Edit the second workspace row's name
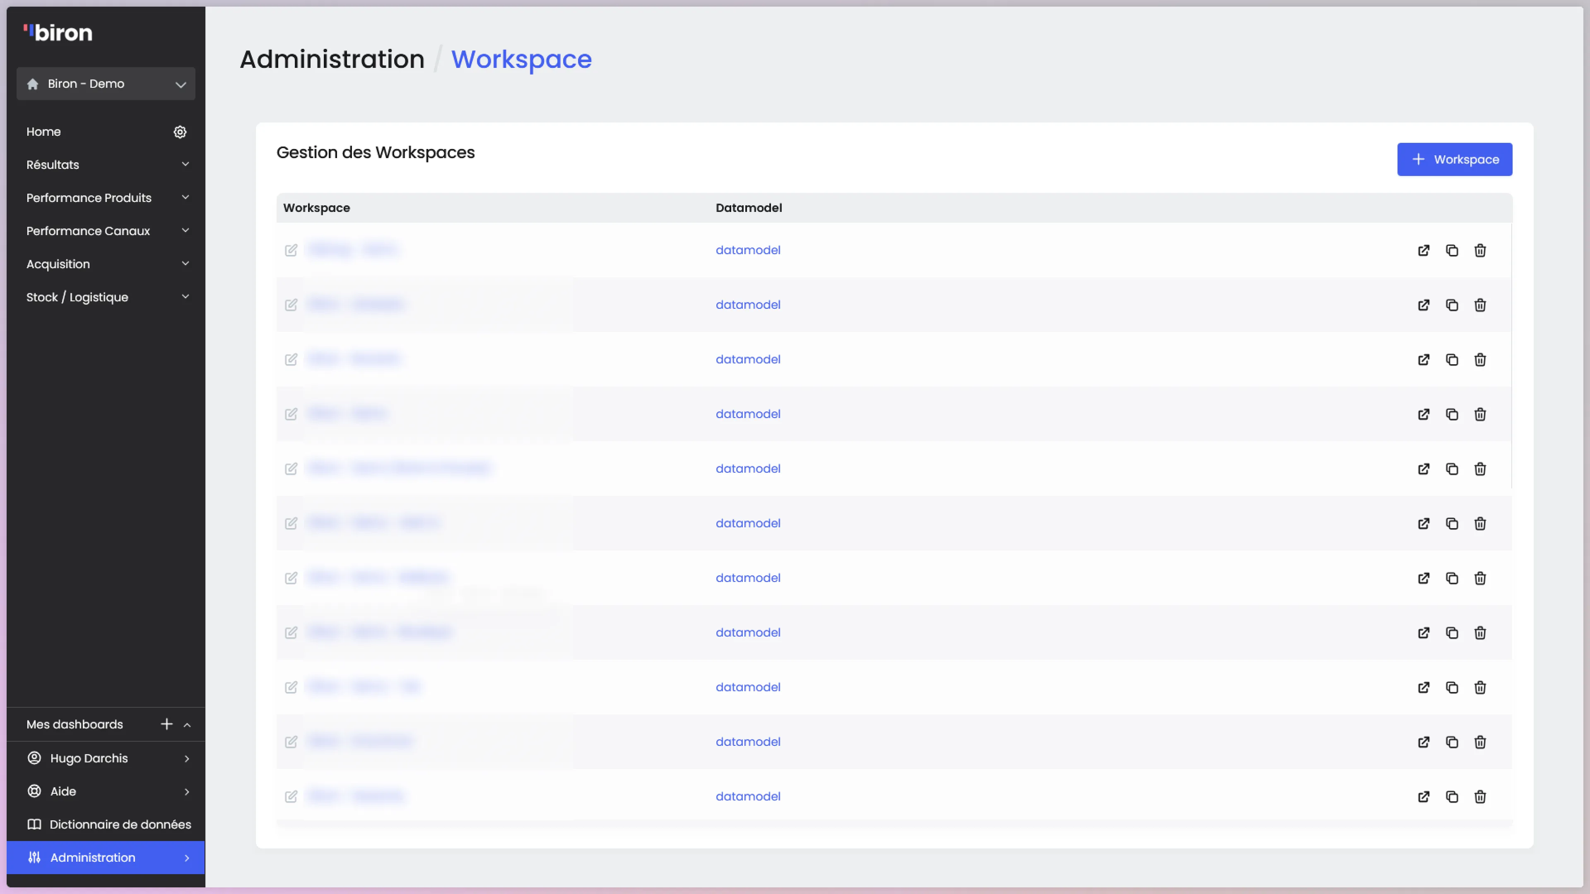The height and width of the screenshot is (894, 1590). 291,305
